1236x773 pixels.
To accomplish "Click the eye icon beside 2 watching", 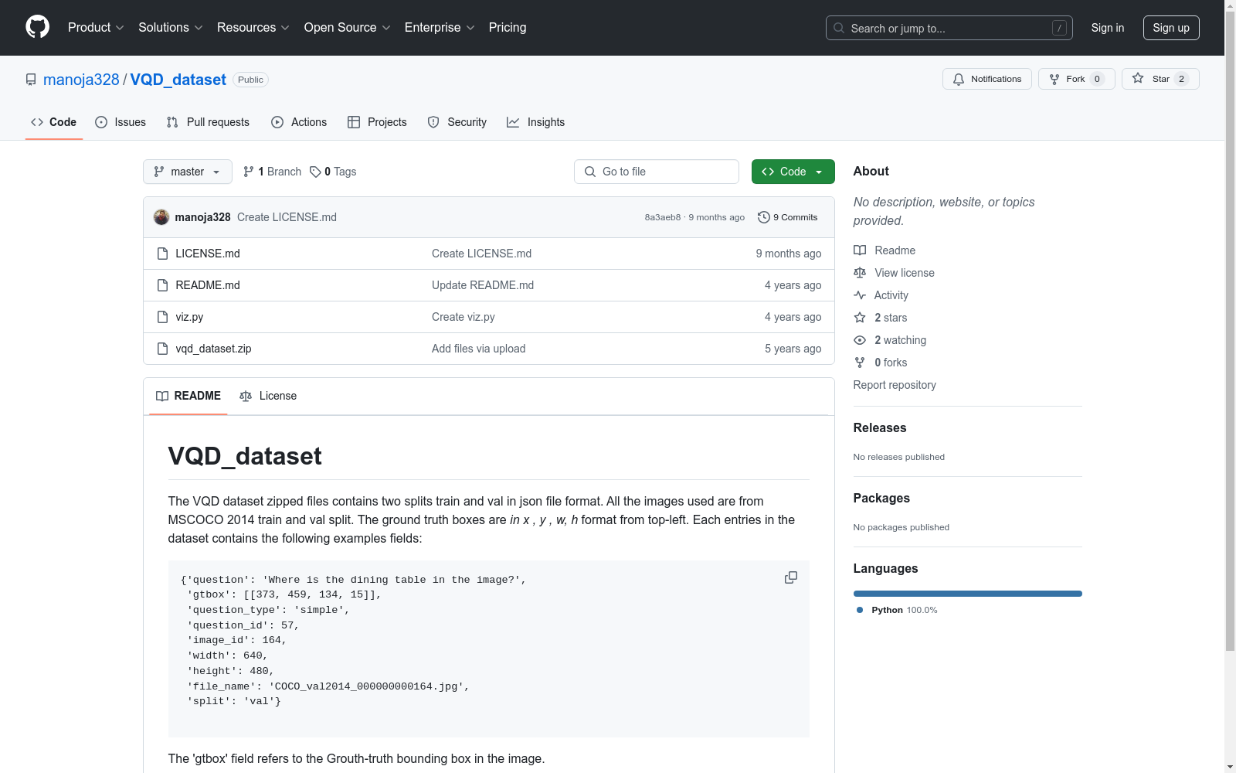I will [860, 340].
